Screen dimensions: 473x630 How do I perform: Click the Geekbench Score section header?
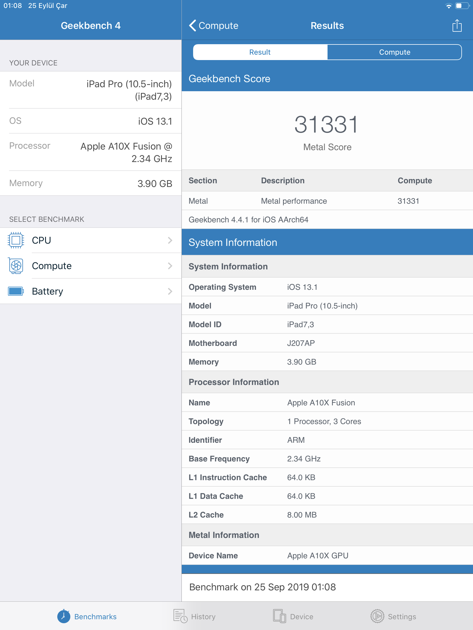click(229, 78)
